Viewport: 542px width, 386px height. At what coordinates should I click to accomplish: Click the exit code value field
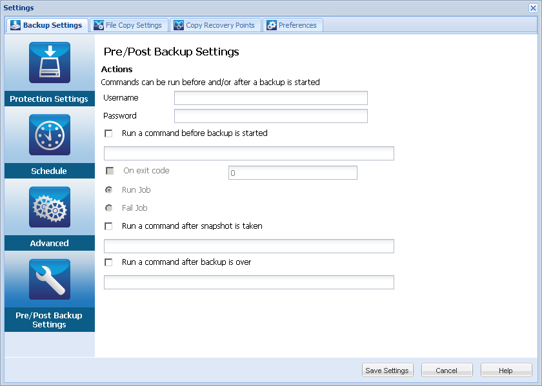(292, 173)
